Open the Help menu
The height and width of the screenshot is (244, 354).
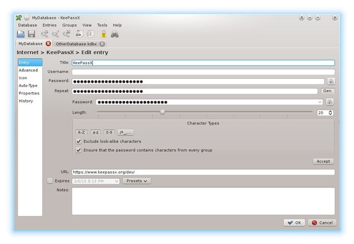coord(117,25)
